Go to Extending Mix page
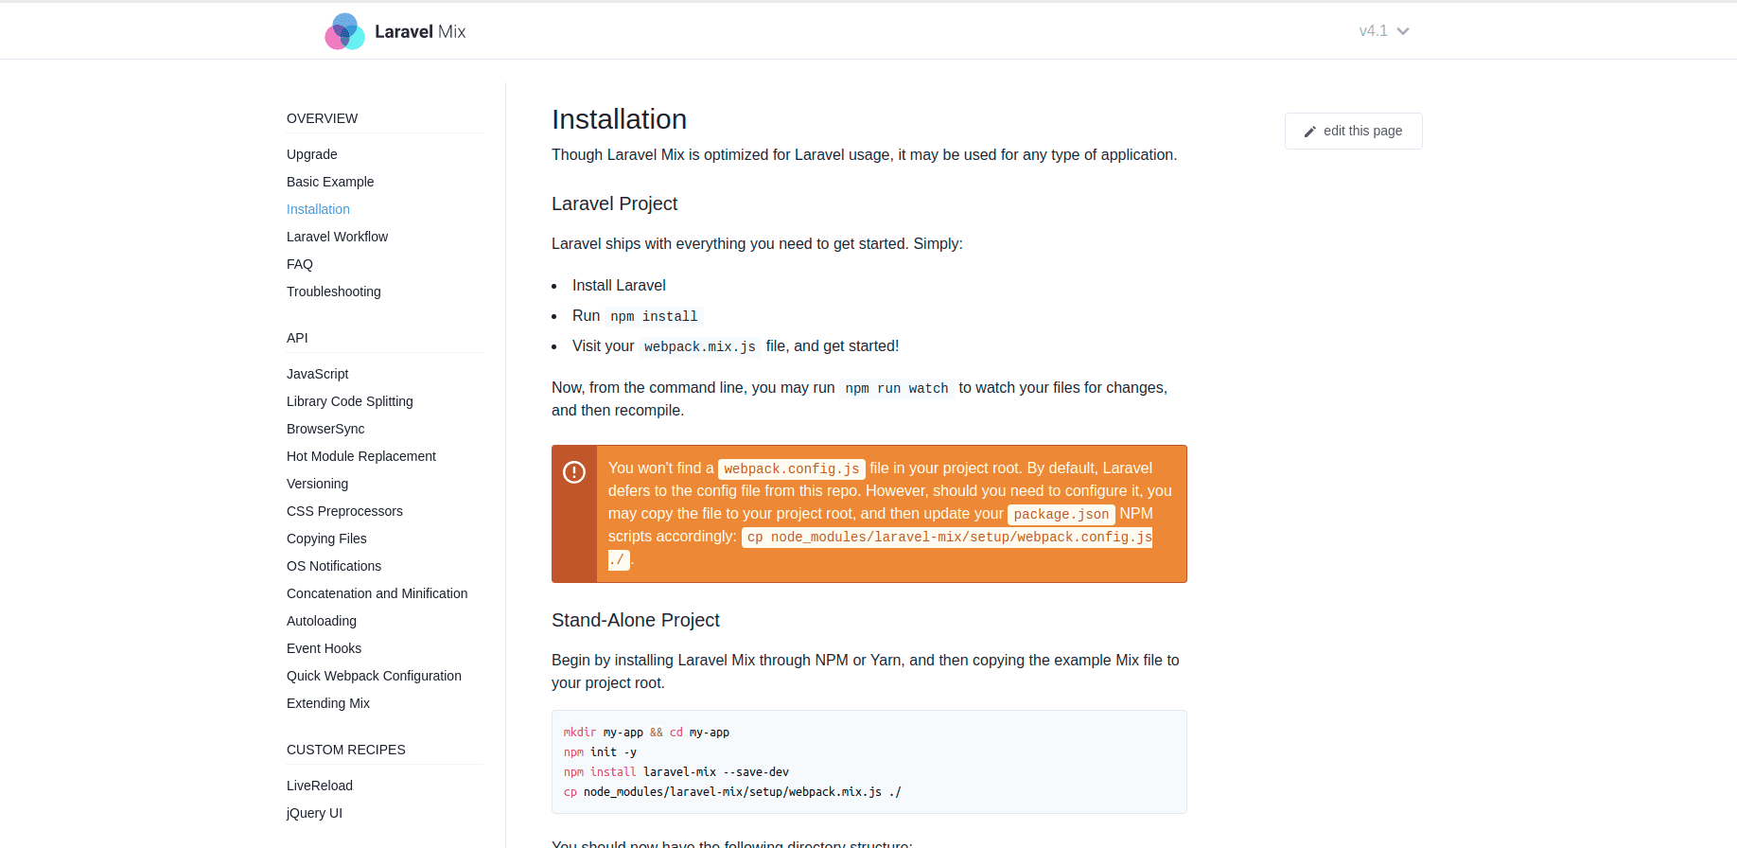Screen dimensions: 1737x848 [328, 703]
